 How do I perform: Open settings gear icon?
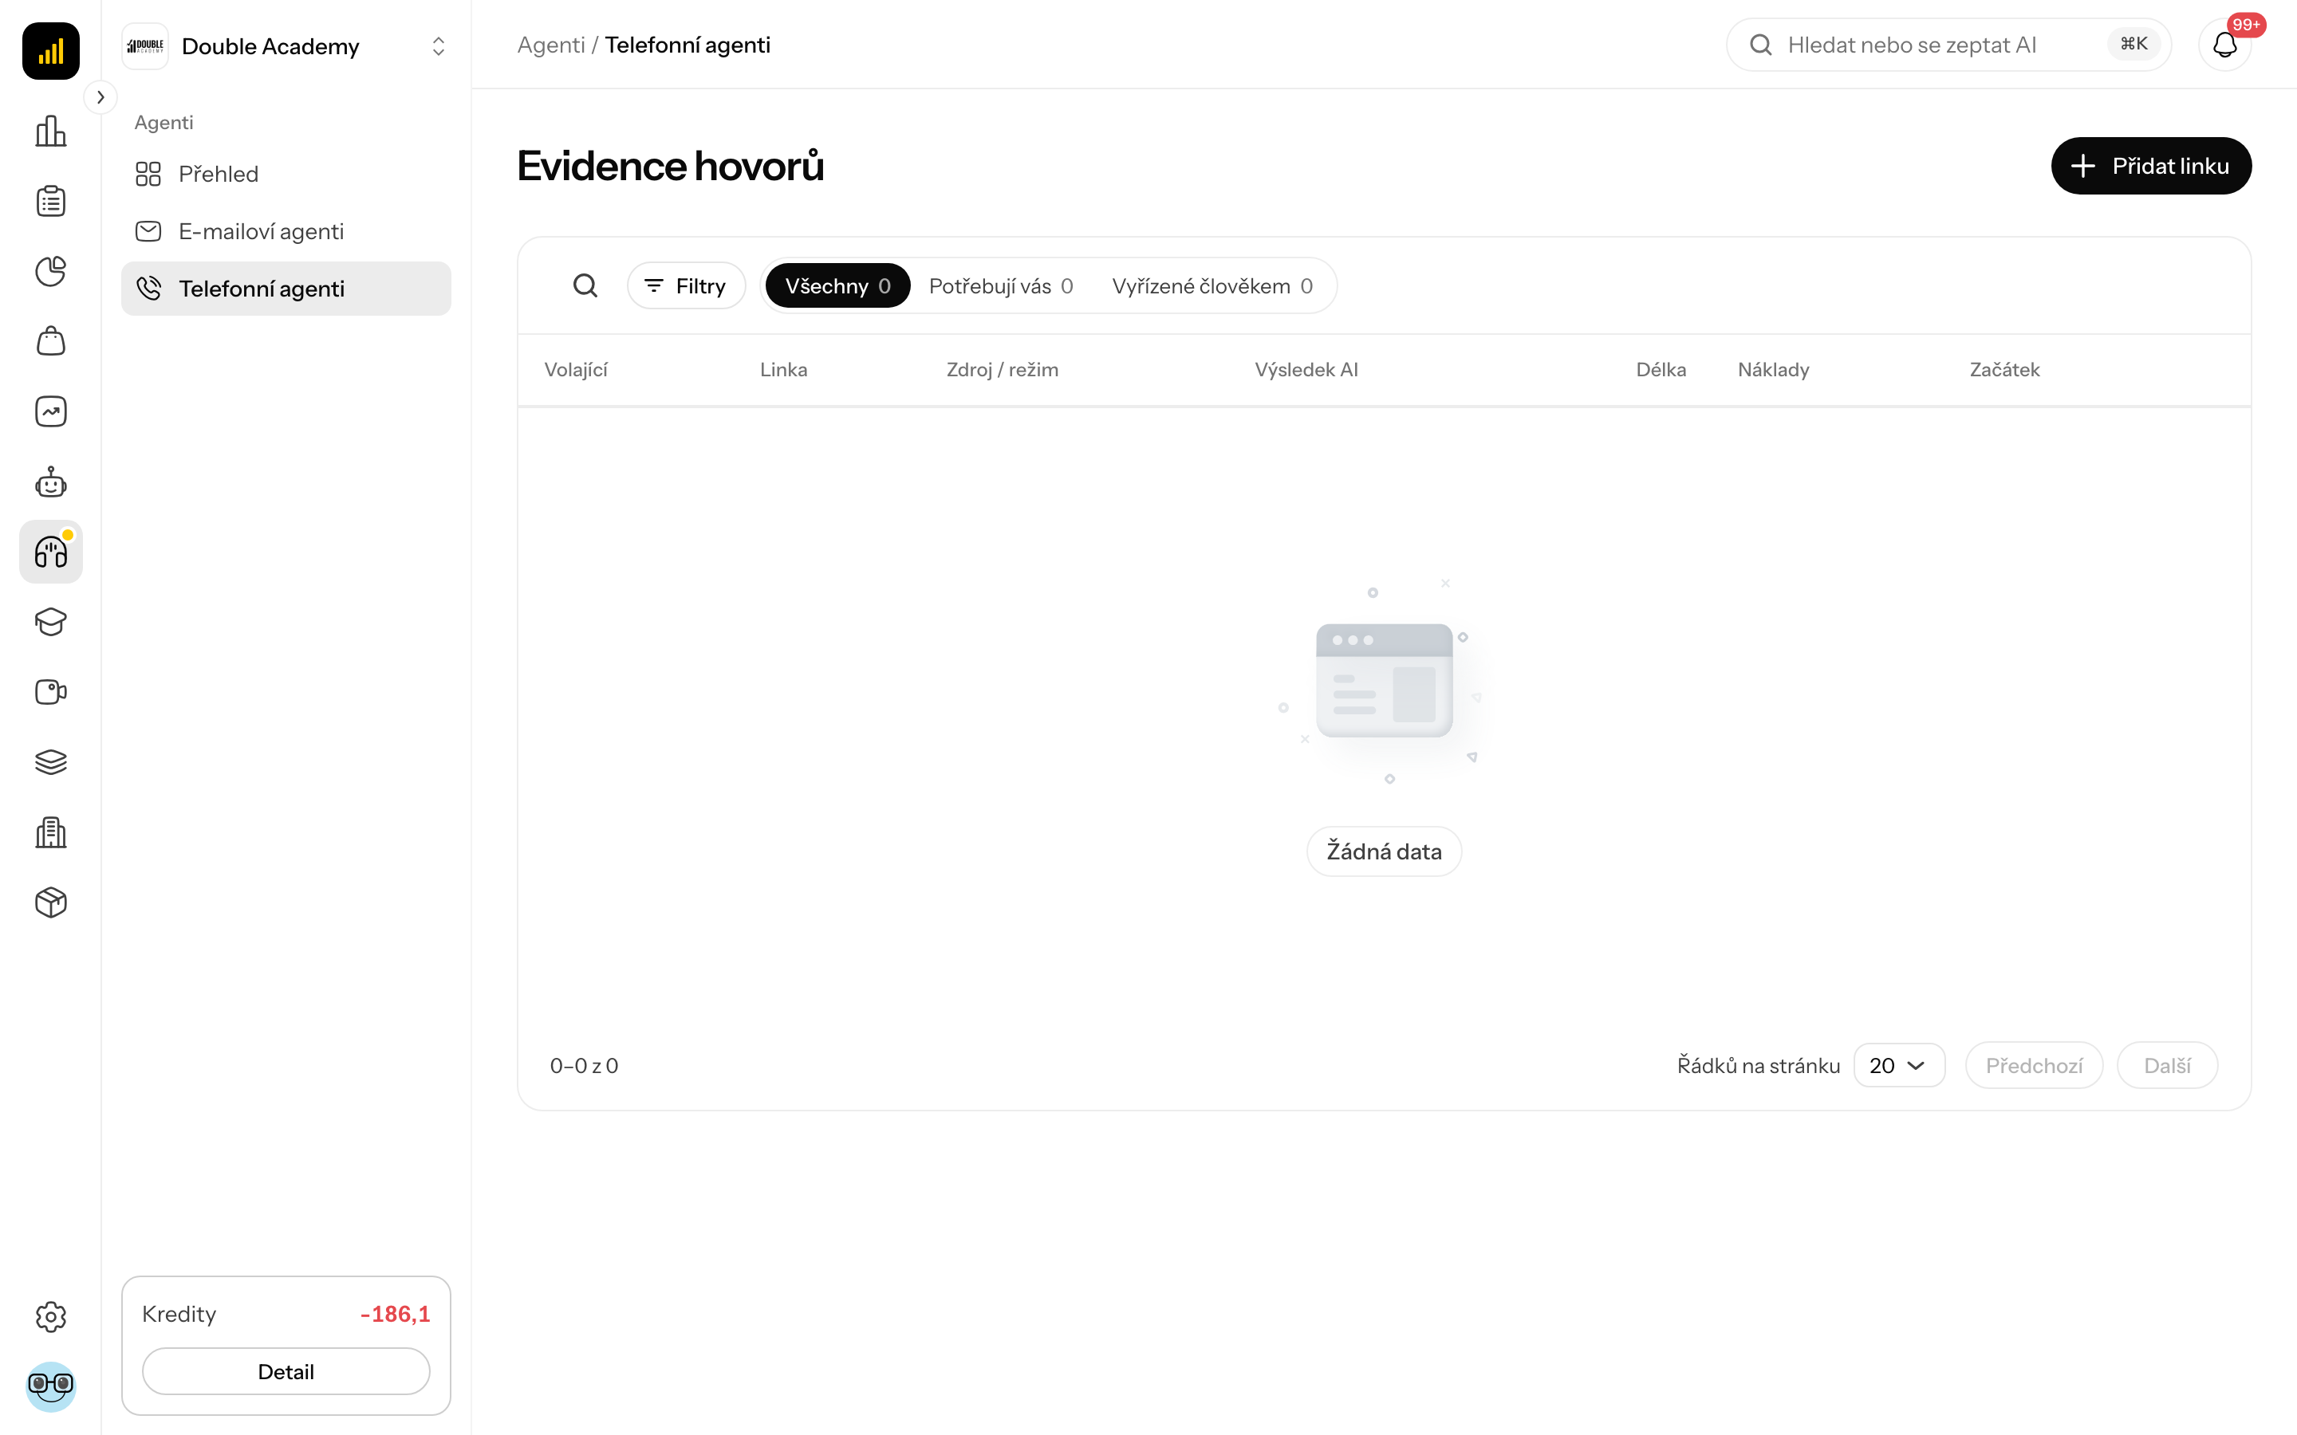point(50,1316)
